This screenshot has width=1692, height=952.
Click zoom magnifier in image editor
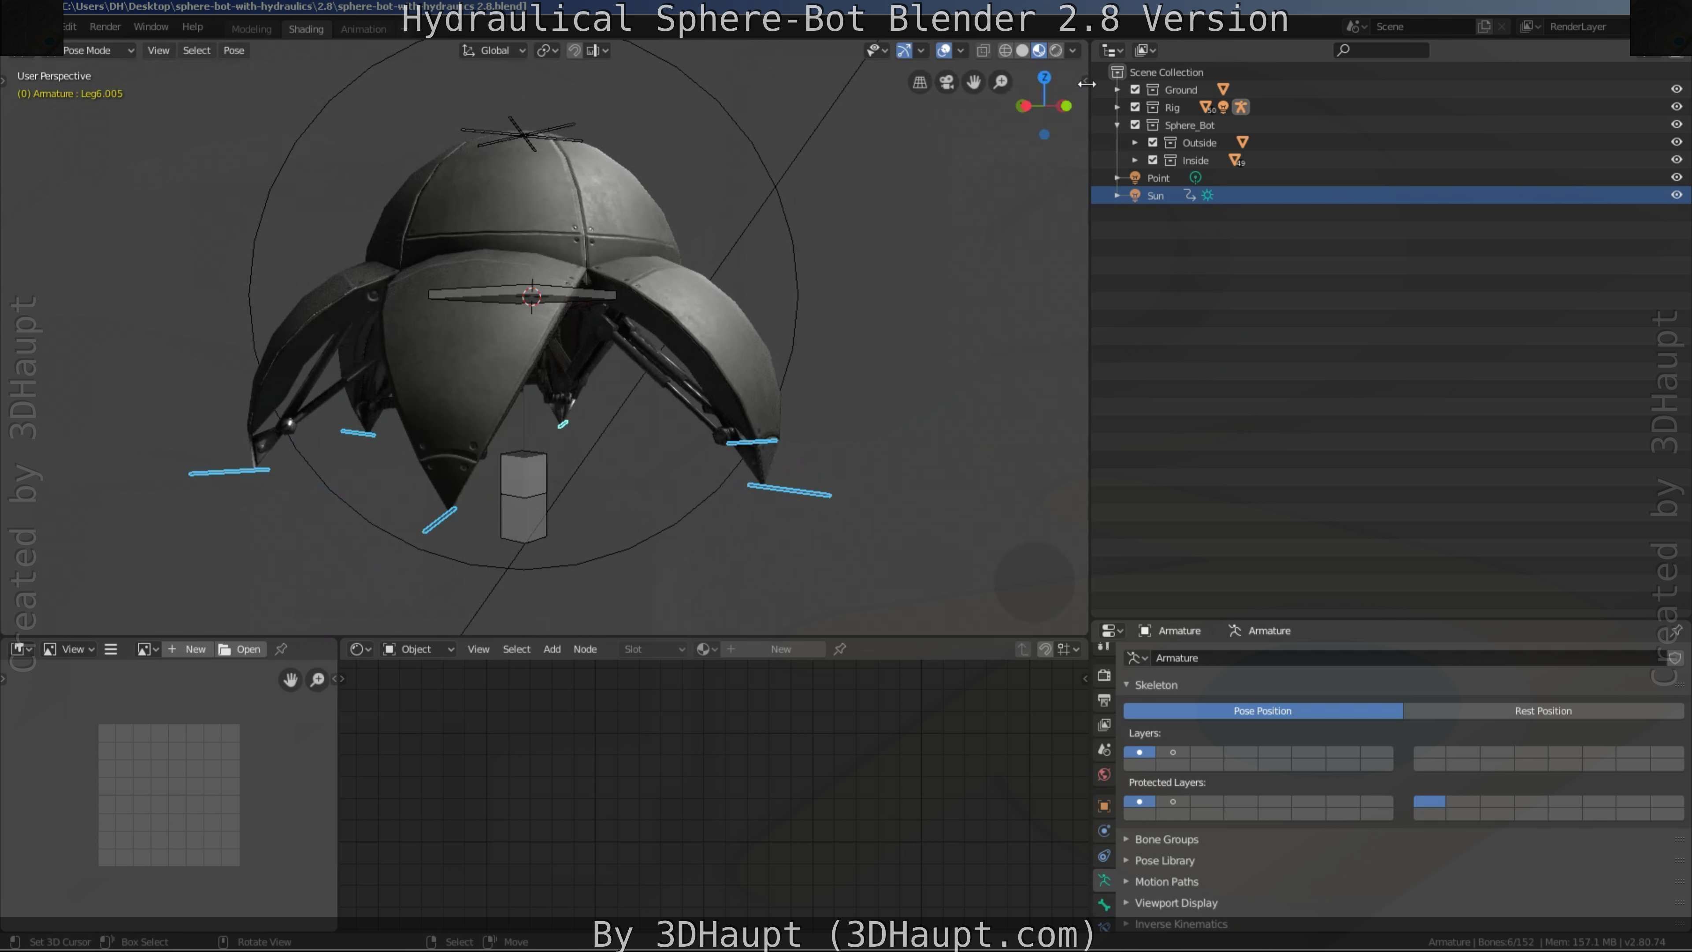317,679
